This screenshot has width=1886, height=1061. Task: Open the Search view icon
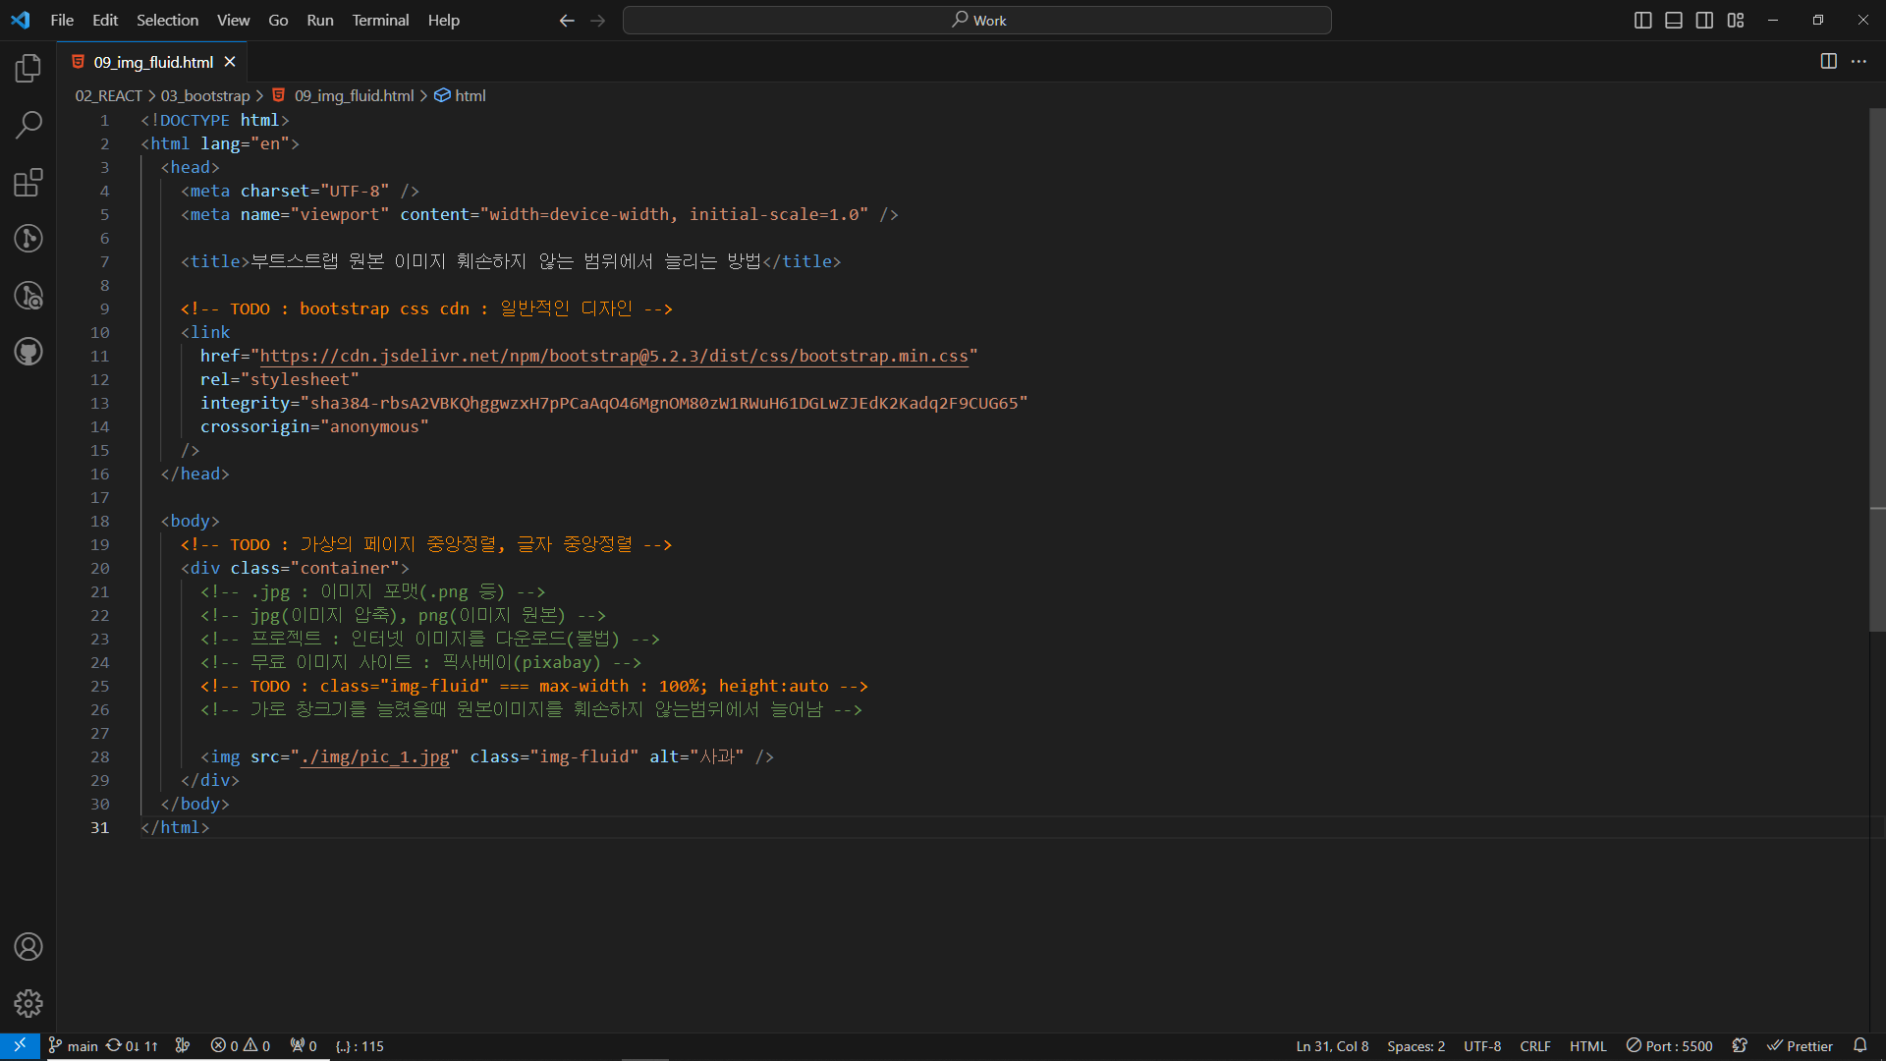pos(28,125)
